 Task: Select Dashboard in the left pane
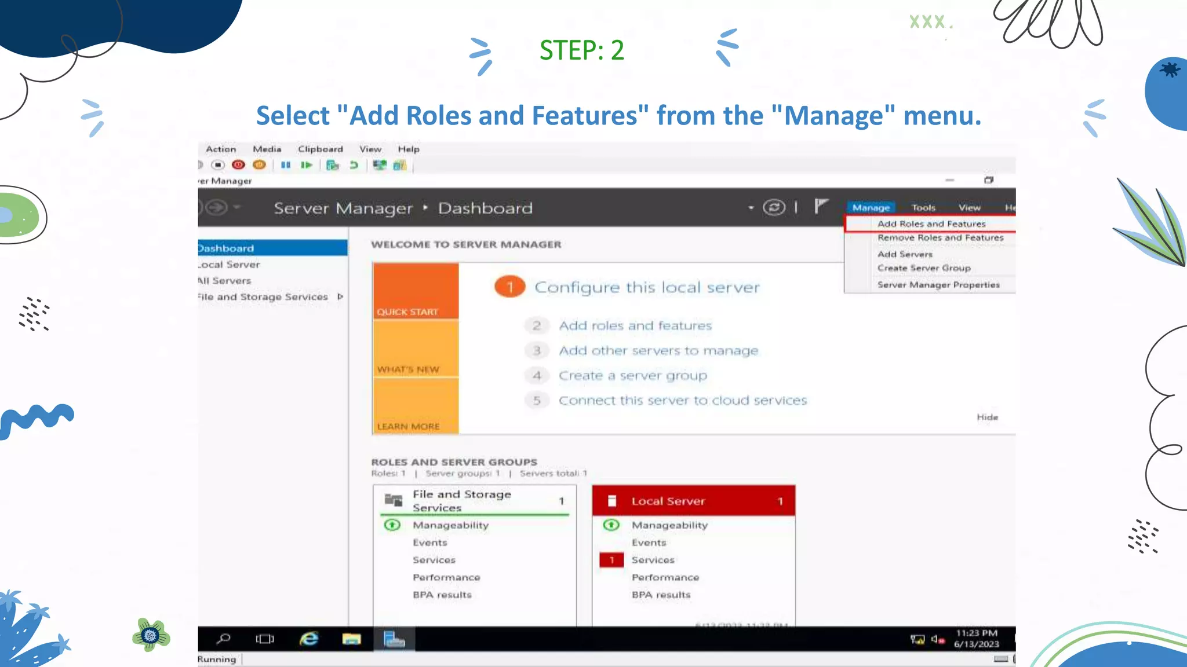272,248
